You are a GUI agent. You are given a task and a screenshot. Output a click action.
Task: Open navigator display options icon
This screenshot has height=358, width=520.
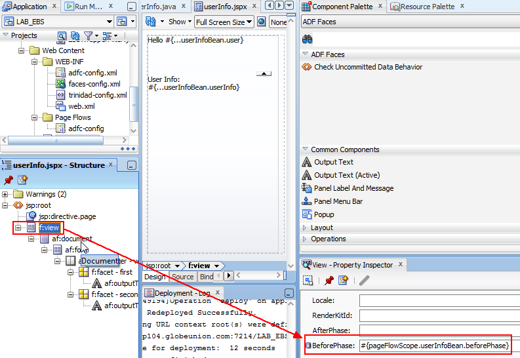tap(107, 35)
